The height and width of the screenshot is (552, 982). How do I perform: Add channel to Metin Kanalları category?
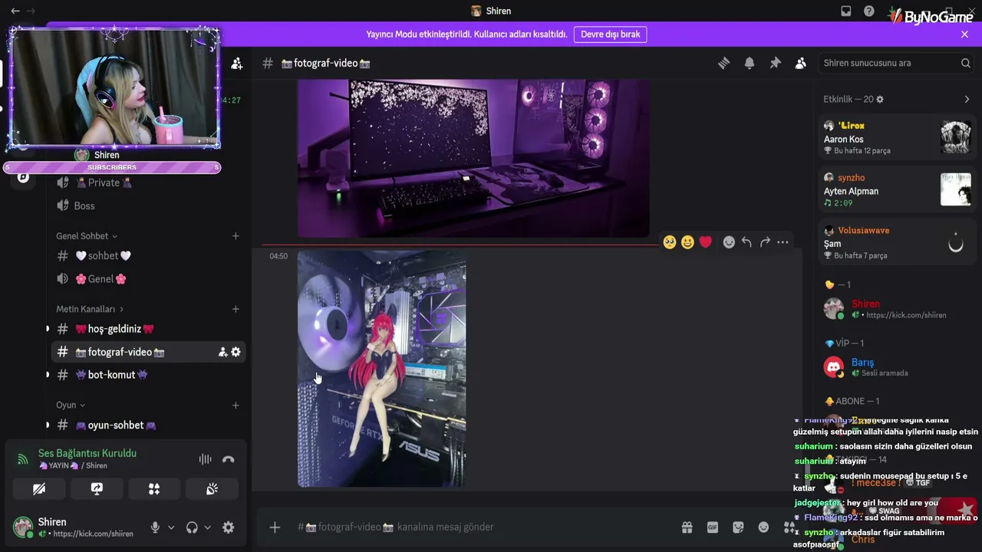pos(236,309)
